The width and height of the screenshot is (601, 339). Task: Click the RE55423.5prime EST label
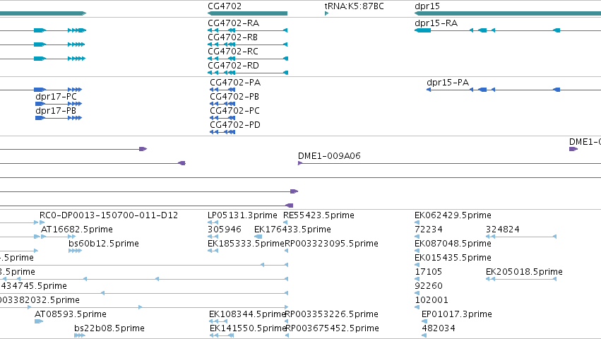tap(319, 215)
